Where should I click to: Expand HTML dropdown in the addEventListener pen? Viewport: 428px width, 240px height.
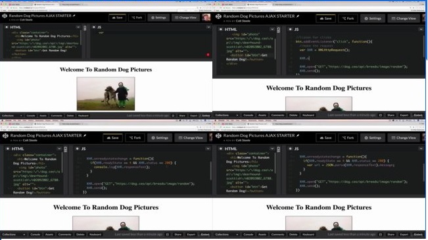tap(272, 30)
